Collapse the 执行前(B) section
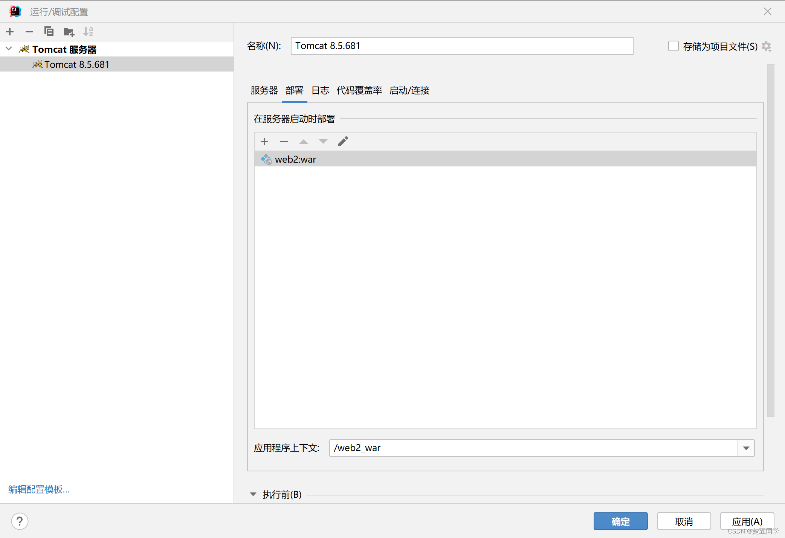This screenshot has height=538, width=785. [x=253, y=494]
